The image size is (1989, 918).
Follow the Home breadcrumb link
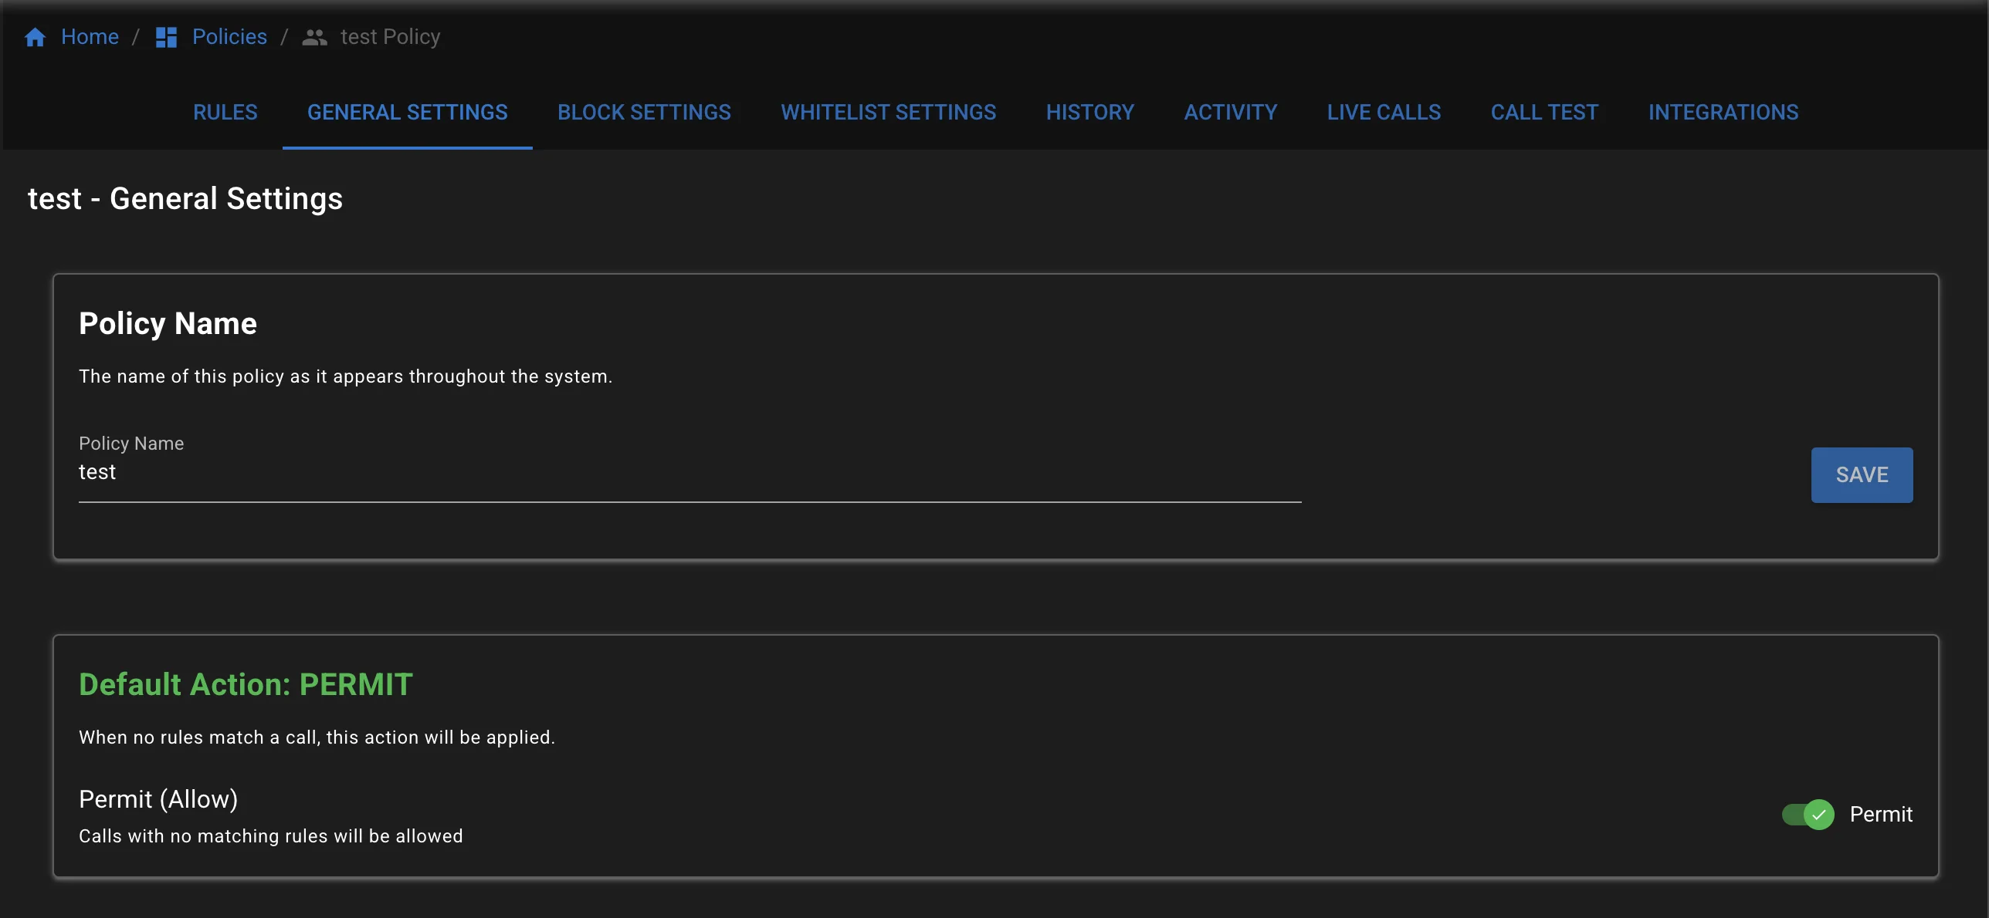point(90,37)
